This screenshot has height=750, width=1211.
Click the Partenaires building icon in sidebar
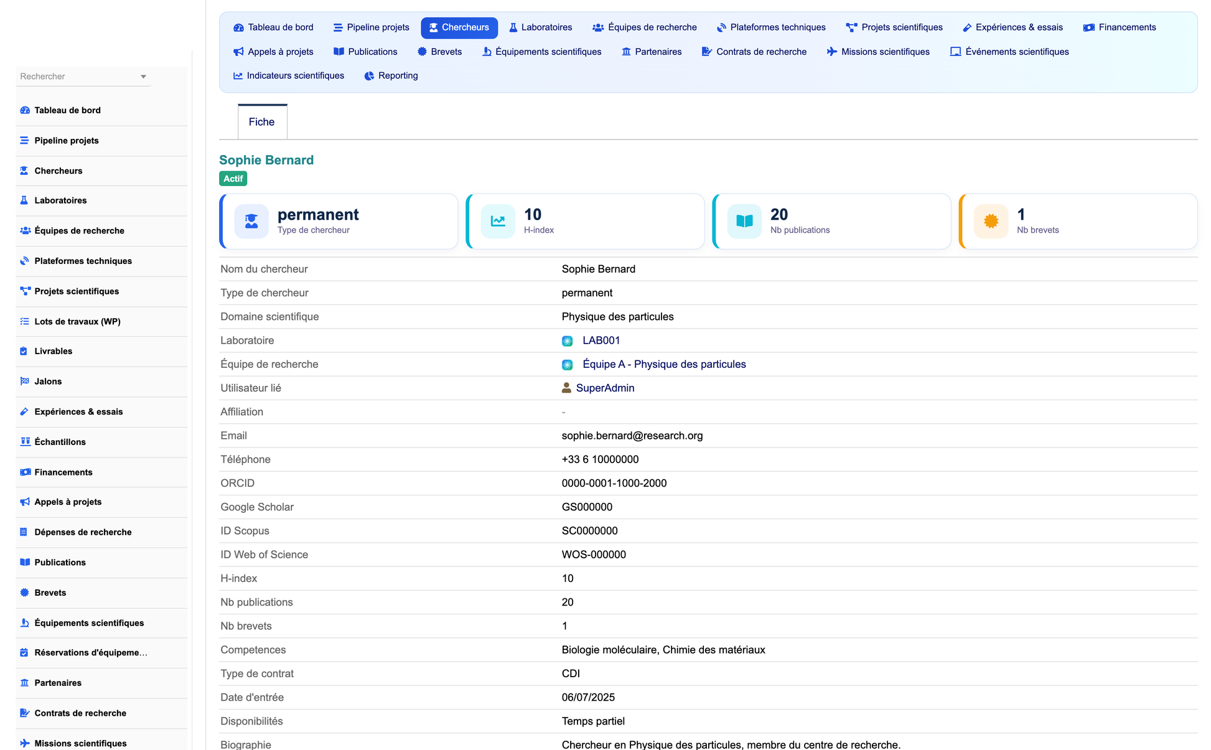point(25,683)
